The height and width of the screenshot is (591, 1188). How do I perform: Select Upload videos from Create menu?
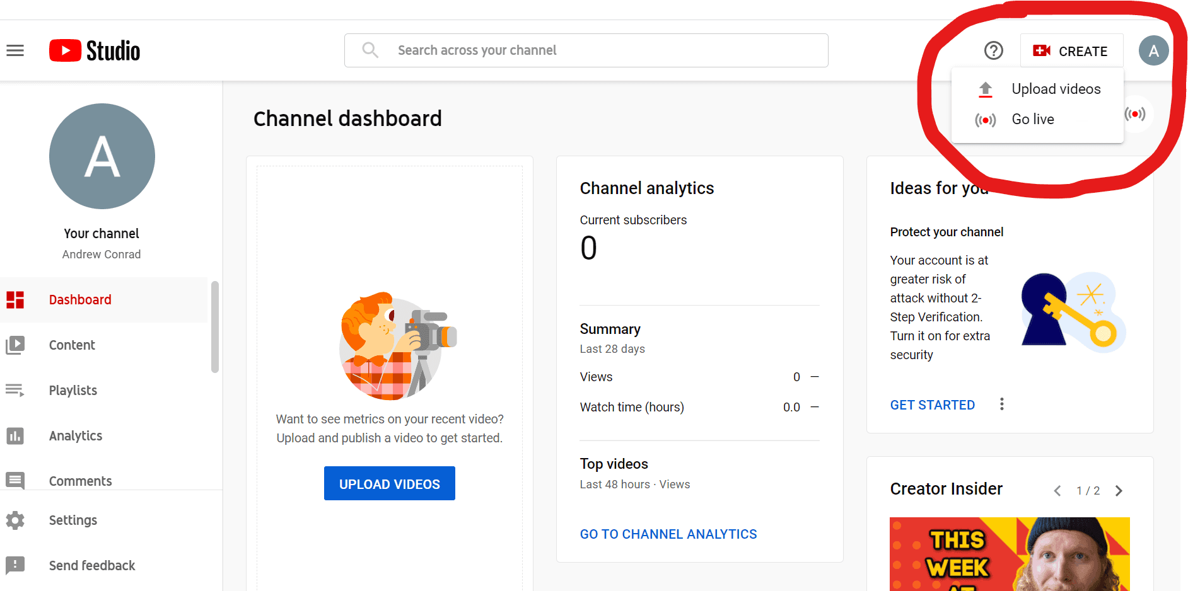click(x=1056, y=89)
